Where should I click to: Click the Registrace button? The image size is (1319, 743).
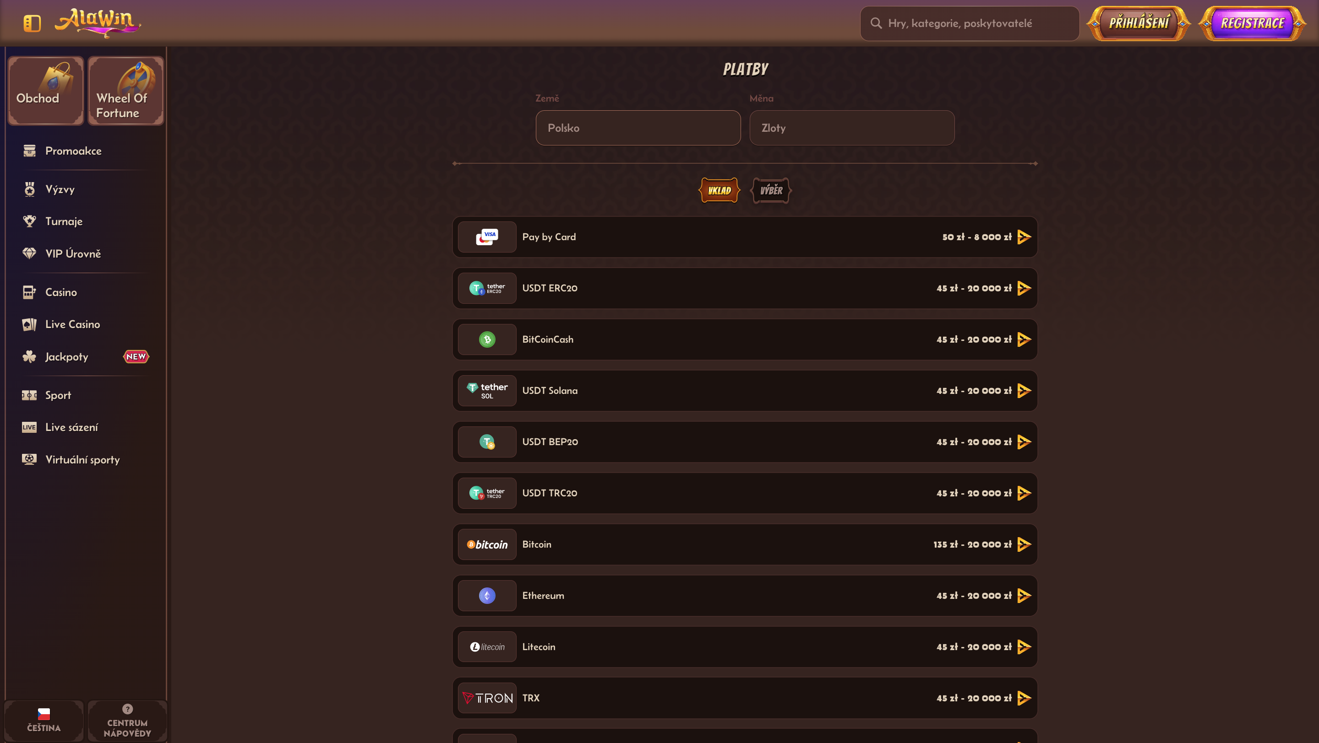(x=1253, y=23)
